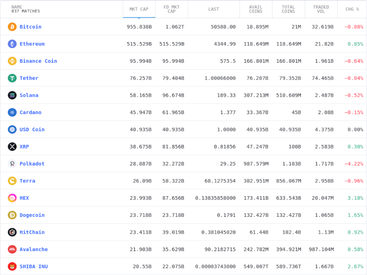Screen dimensions: 367x275
Task: Click the Cardano logo icon
Action: click(x=11, y=112)
